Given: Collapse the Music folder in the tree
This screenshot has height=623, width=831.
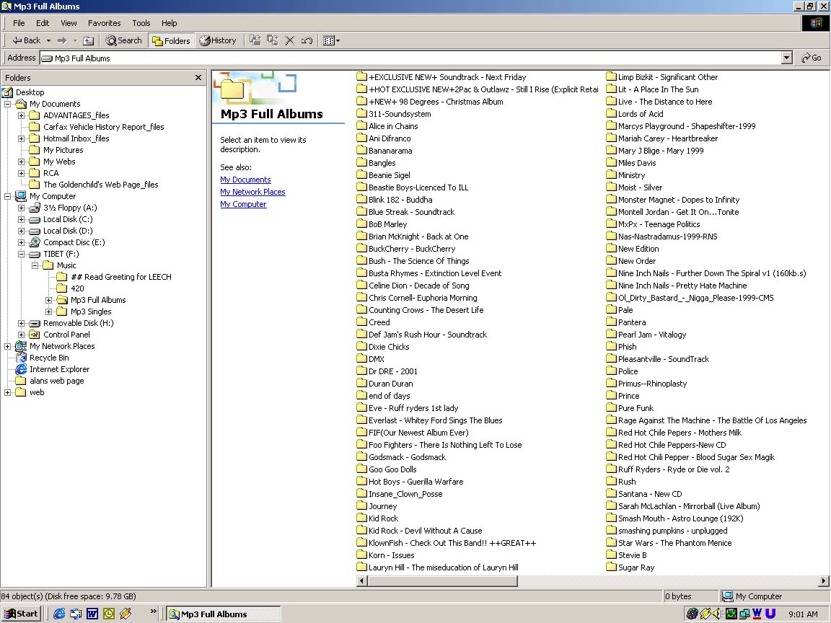Looking at the screenshot, I should (x=35, y=265).
